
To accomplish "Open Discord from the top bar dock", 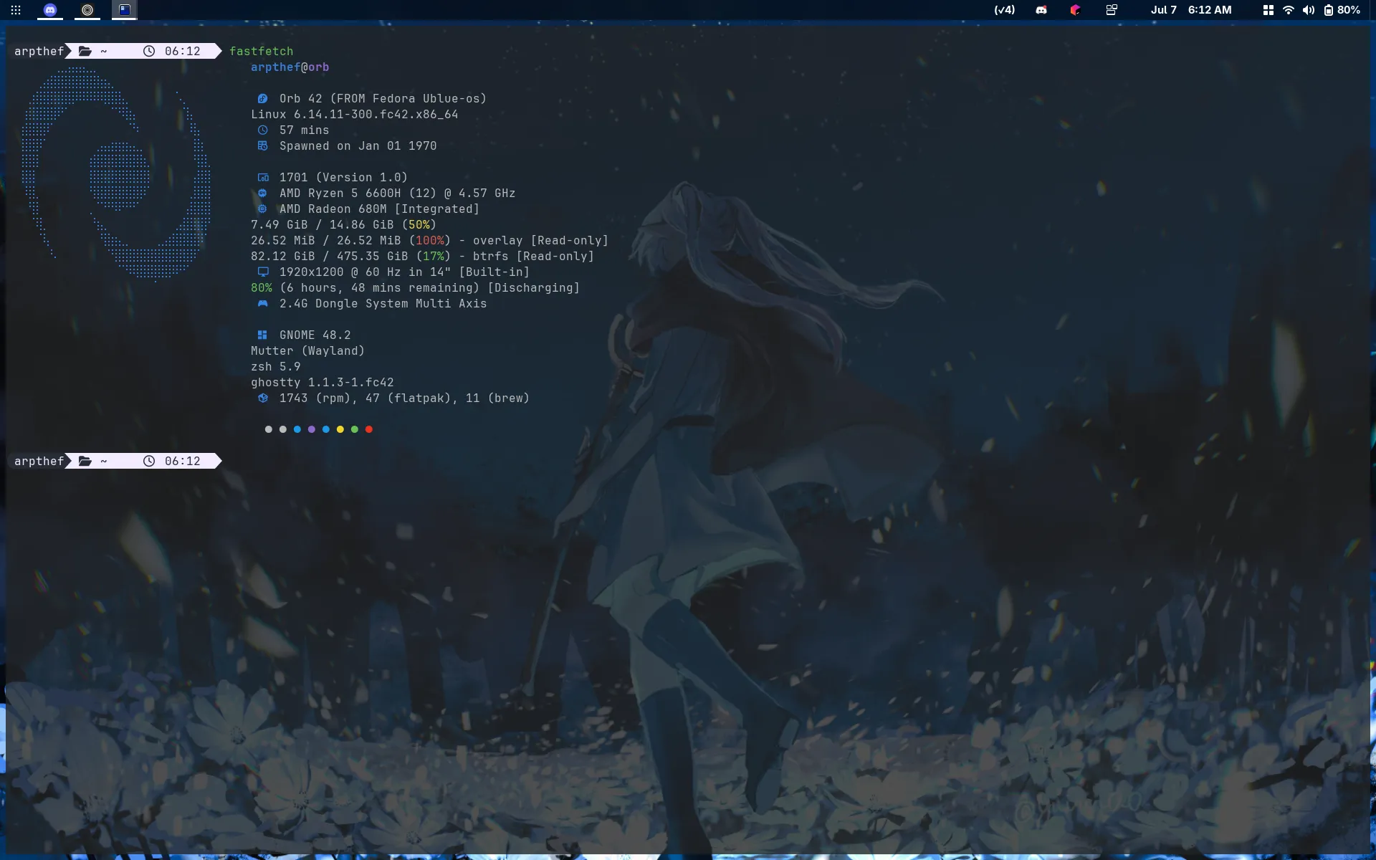I will [x=49, y=10].
